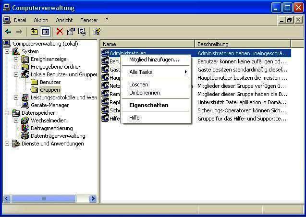This screenshot has width=306, height=217.
Task: Collapse the Datenspeicher node
Action: [7, 113]
